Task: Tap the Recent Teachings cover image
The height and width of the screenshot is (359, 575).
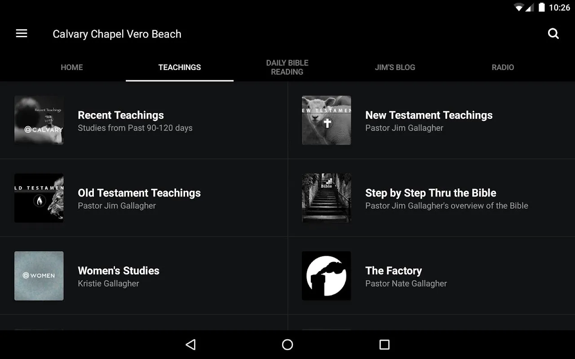Action: (x=39, y=120)
